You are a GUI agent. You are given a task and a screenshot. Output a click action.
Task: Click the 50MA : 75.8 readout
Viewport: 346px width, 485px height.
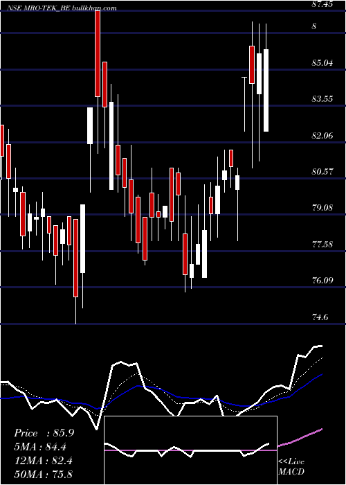click(44, 474)
